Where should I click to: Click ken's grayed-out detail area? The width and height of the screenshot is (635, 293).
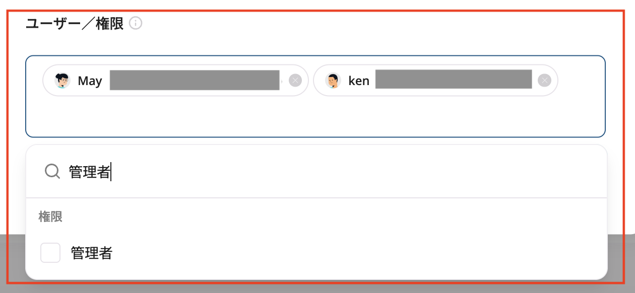(x=454, y=79)
